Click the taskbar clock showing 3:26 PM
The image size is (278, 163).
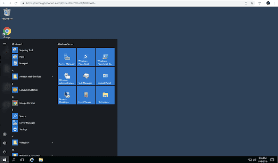click(262, 160)
